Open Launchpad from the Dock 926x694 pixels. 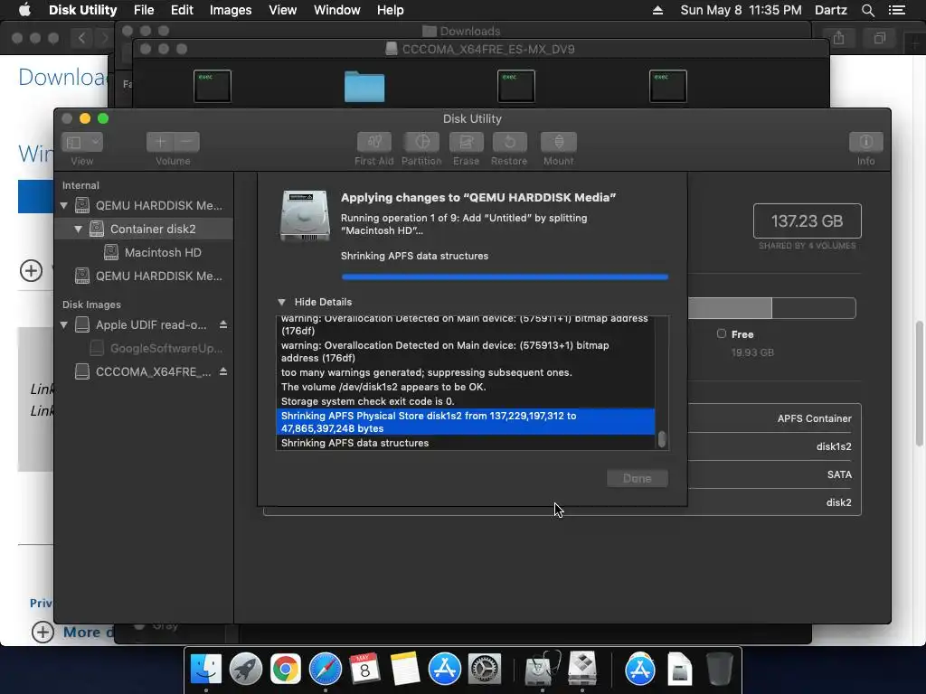pyautogui.click(x=246, y=670)
